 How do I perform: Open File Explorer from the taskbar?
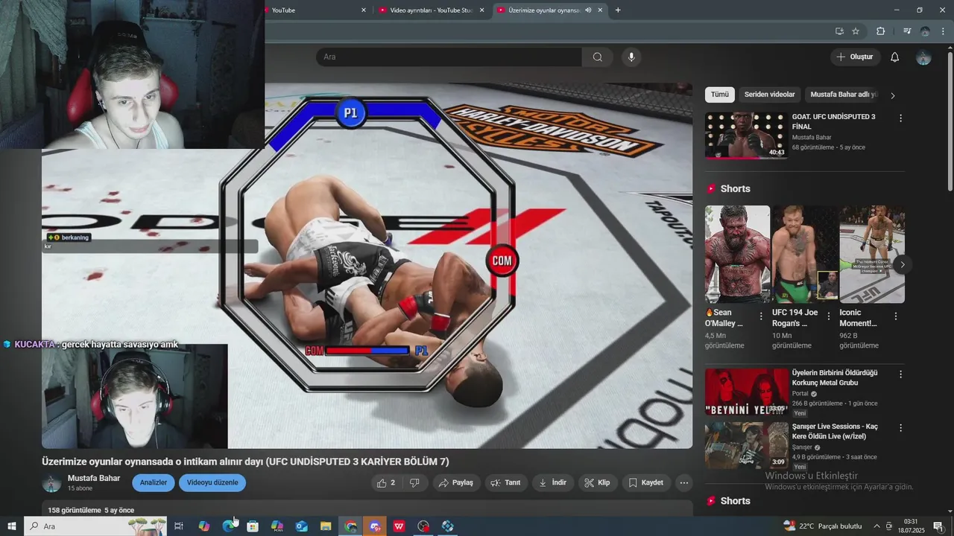326,526
